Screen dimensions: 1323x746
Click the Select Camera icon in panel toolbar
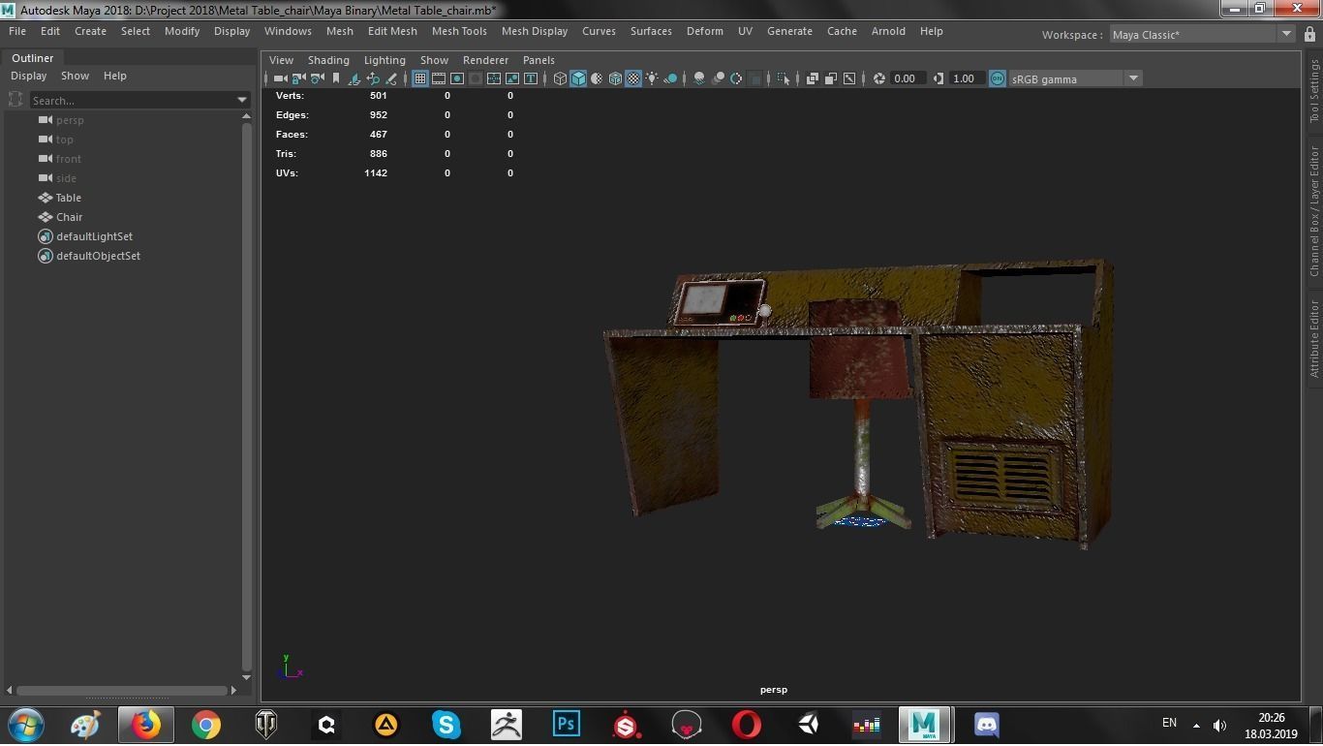[280, 78]
